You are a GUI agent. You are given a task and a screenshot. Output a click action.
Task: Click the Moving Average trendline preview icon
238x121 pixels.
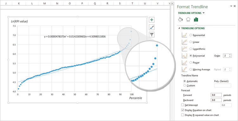(x=184, y=69)
